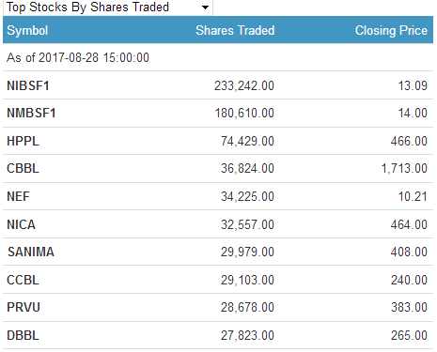Open the NEF stock entry
437x352 pixels.
[x=18, y=196]
